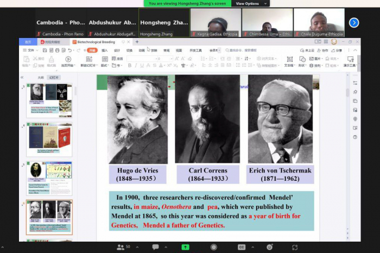This screenshot has width=380, height=253.
Task: Click the Zoom fullscreen apps icon
Action: click(295, 247)
